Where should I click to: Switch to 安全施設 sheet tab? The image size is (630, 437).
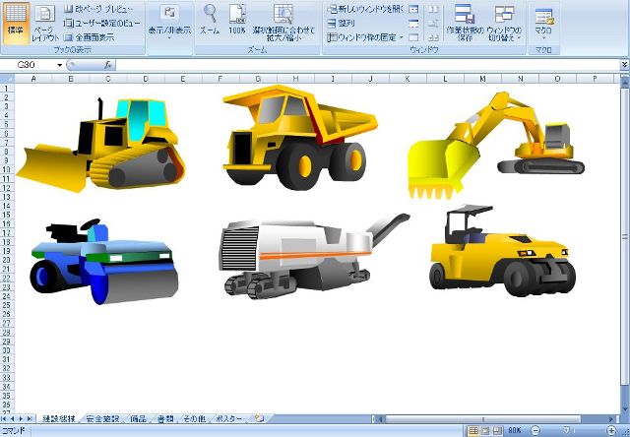pos(102,419)
